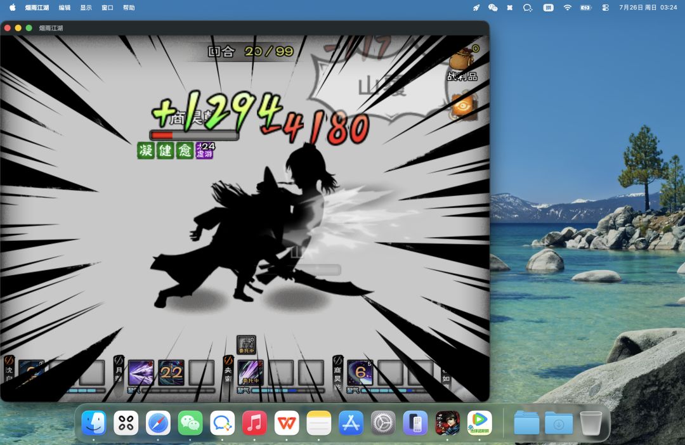Screen dimensions: 685x445
Task: Select the green 健 buff icon
Action: click(165, 150)
